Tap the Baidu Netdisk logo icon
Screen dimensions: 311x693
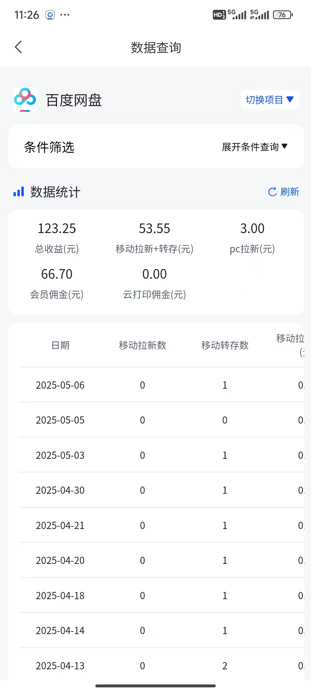click(25, 100)
